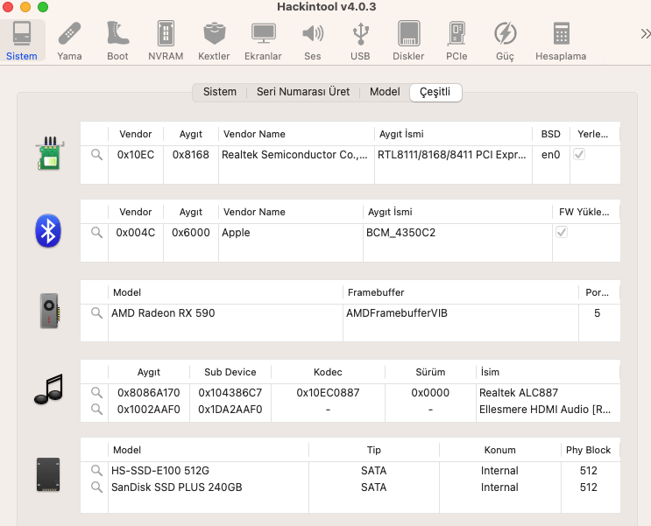Open the Güç power section
The width and height of the screenshot is (651, 526).
click(x=505, y=41)
